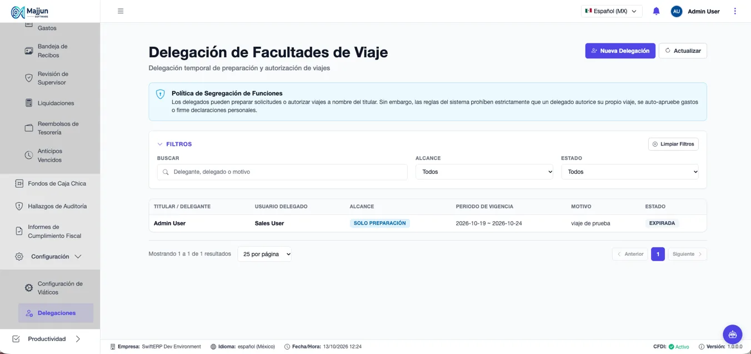Click the Revisión de Supervisor shield icon
Image resolution: width=751 pixels, height=354 pixels.
(29, 78)
